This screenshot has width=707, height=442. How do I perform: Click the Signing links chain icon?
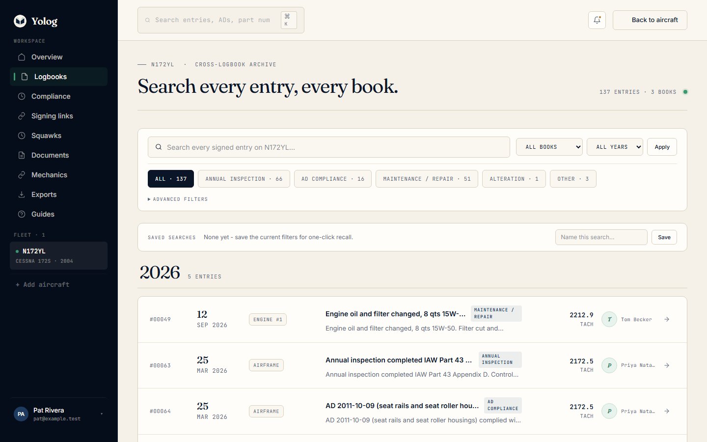(x=22, y=116)
